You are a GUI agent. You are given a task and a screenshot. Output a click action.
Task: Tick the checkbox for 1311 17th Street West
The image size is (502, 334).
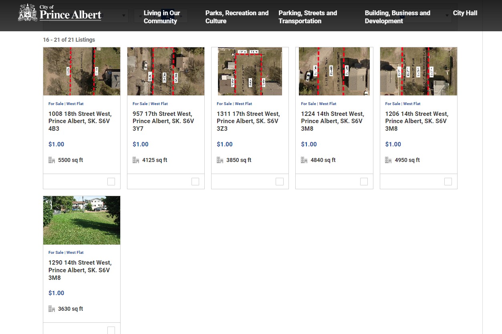pyautogui.click(x=280, y=182)
